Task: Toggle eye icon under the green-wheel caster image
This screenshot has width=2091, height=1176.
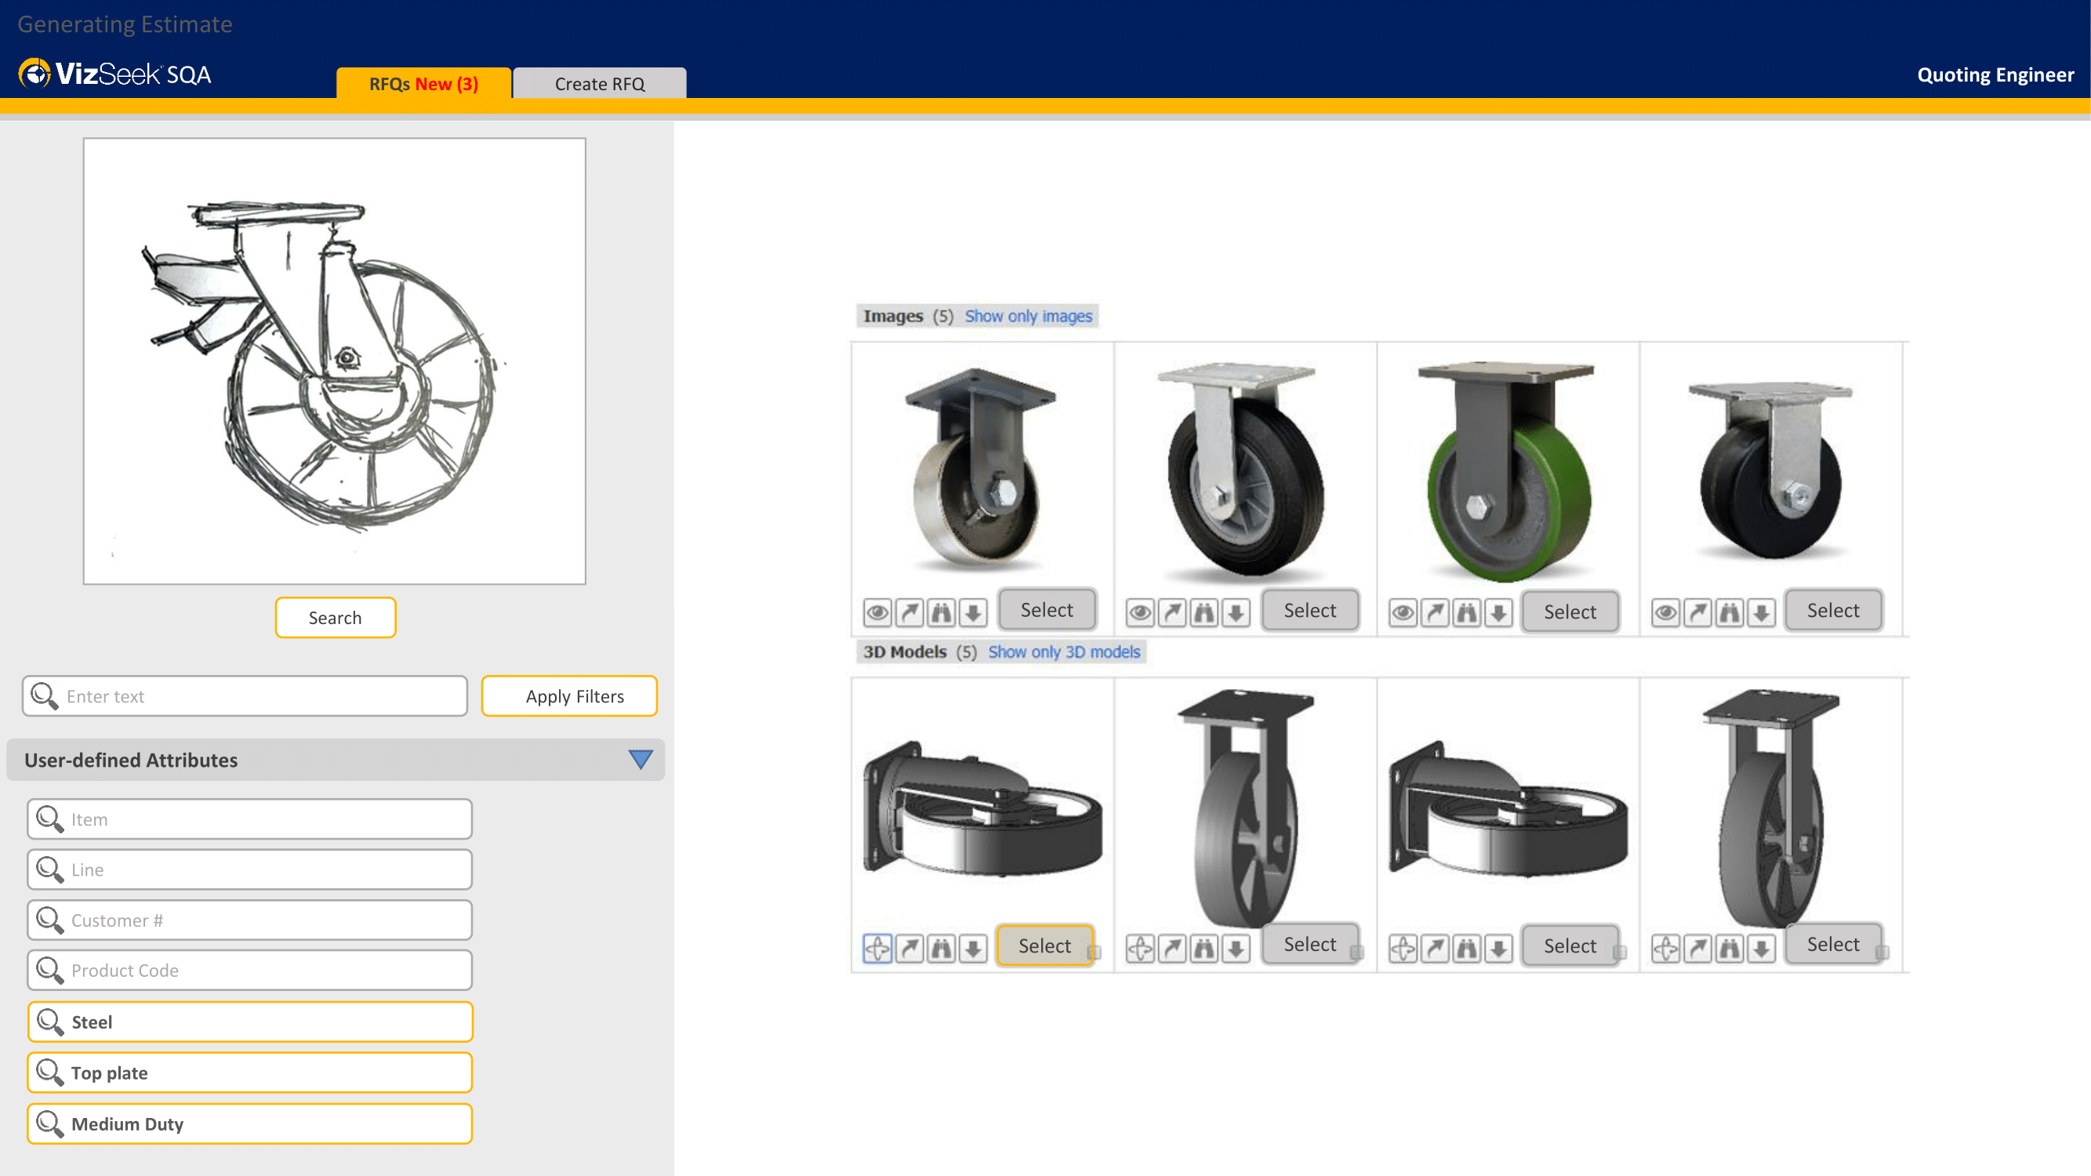Action: pos(1403,612)
